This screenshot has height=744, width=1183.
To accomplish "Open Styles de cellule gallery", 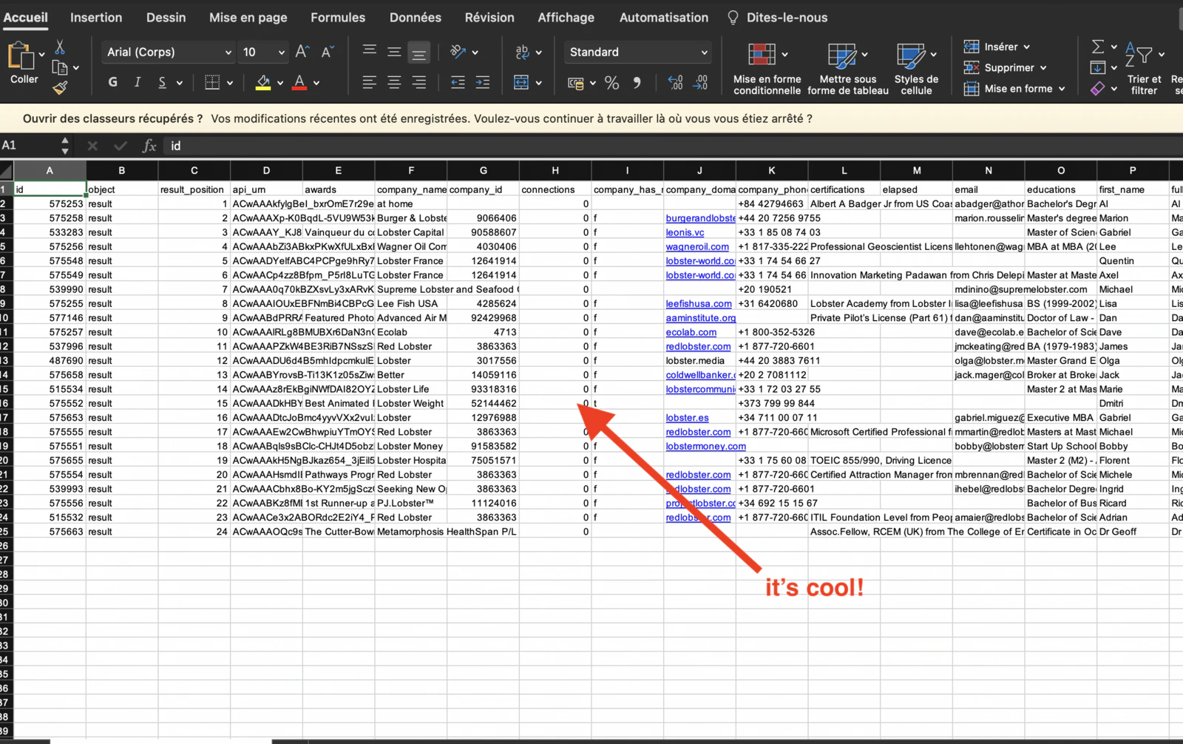I will point(916,69).
